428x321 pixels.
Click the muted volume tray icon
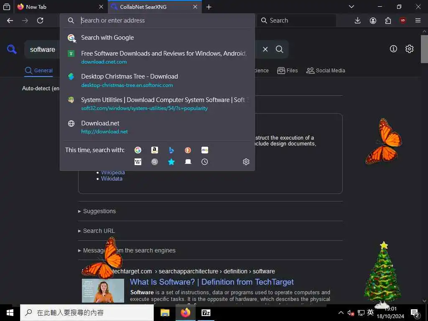351,313
